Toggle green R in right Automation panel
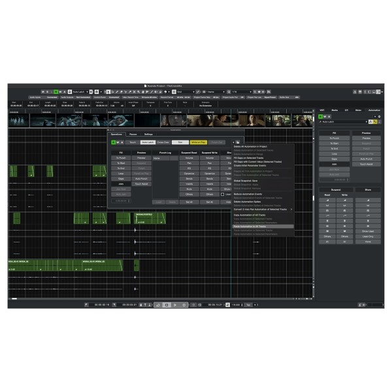The height and width of the screenshot is (392, 392). pos(321,116)
